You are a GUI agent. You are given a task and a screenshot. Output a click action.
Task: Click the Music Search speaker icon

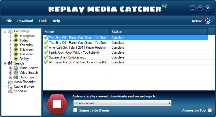pos(16,68)
